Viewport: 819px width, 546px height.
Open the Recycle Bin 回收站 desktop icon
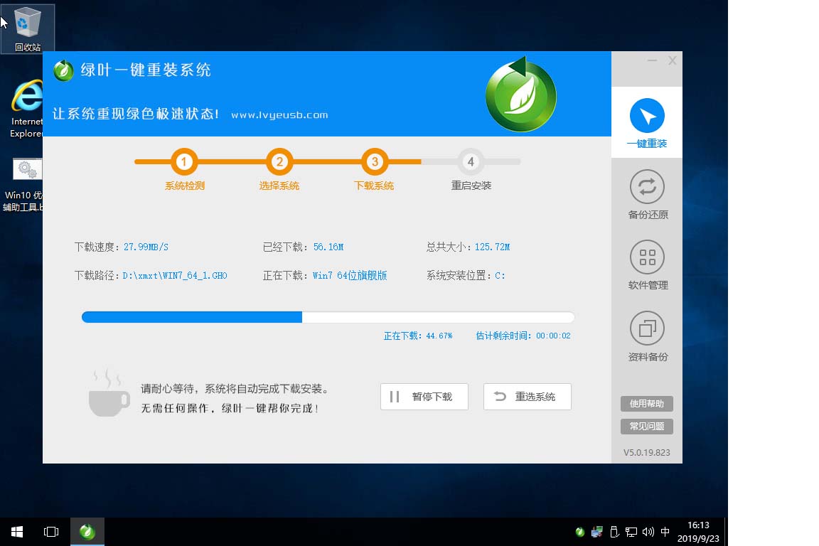click(27, 28)
